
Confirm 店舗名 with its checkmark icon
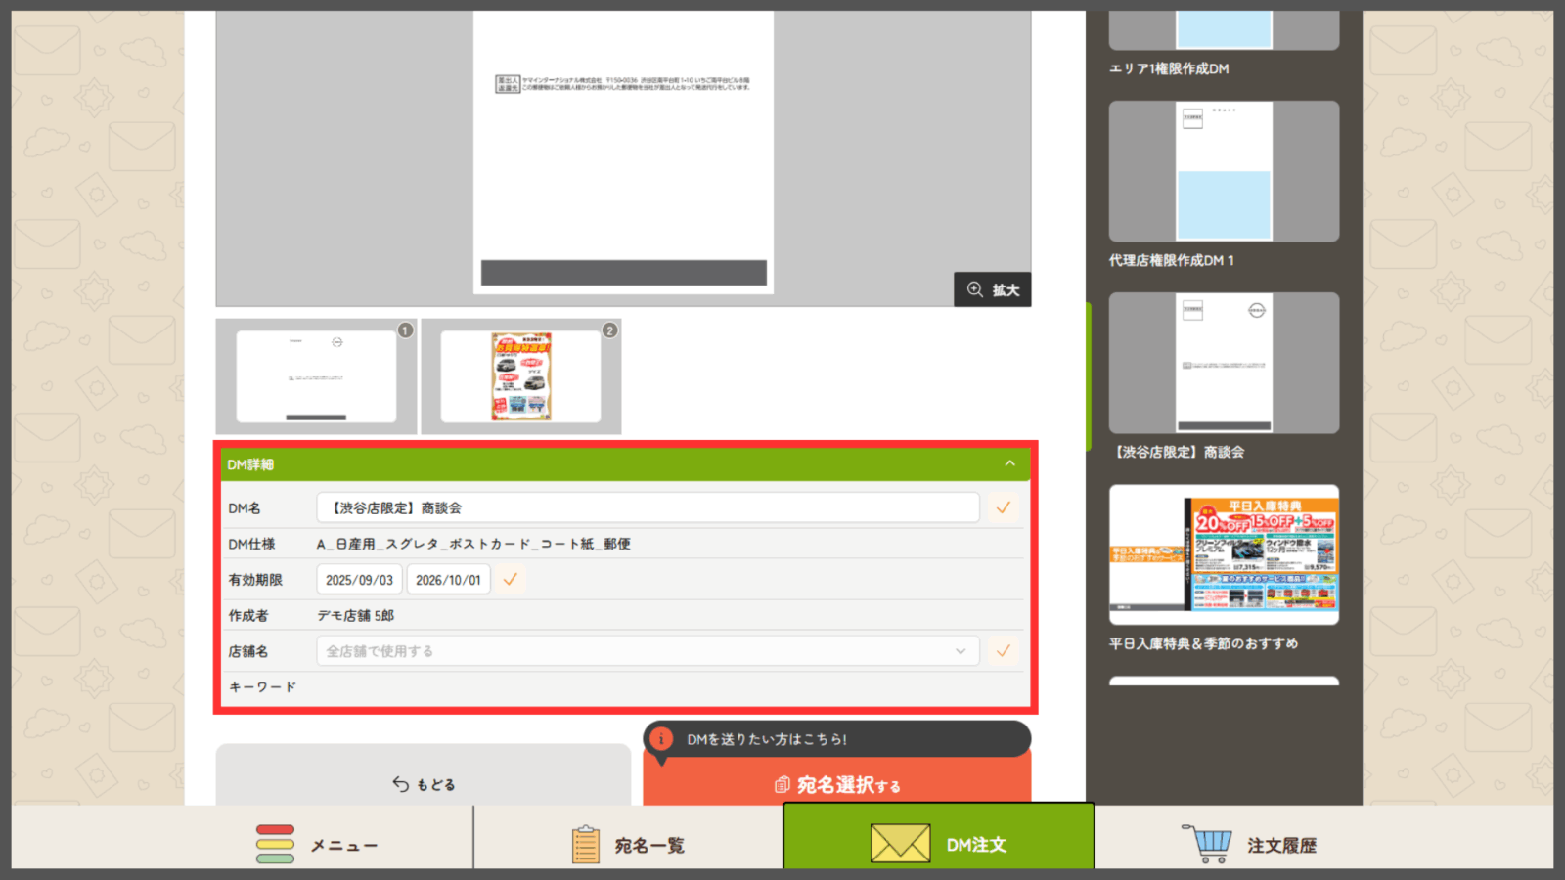tap(1003, 651)
